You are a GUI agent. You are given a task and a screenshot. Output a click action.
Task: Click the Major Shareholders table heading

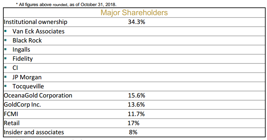[x=134, y=13]
